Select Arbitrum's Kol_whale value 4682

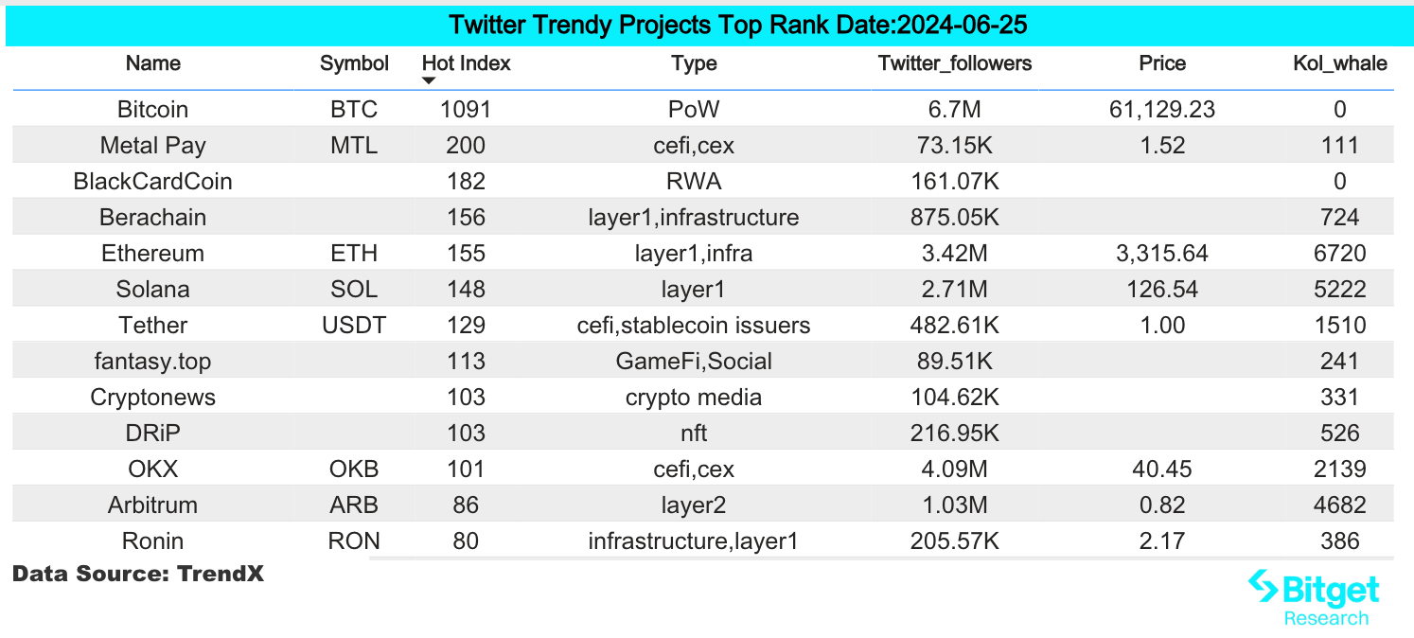1339,505
